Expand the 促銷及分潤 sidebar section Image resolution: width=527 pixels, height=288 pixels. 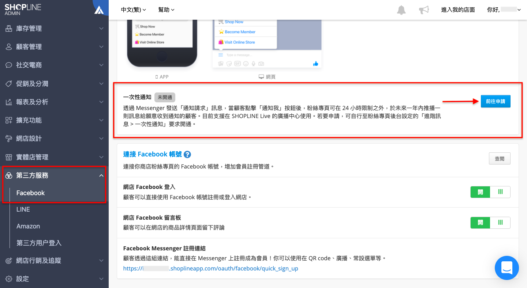pyautogui.click(x=101, y=84)
